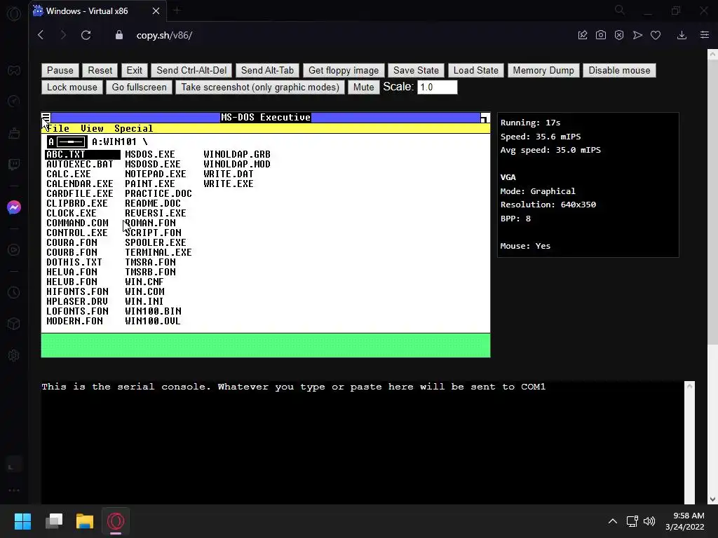Screen dimensions: 718x538
Task: Click the Pause button
Action: [x=60, y=71]
